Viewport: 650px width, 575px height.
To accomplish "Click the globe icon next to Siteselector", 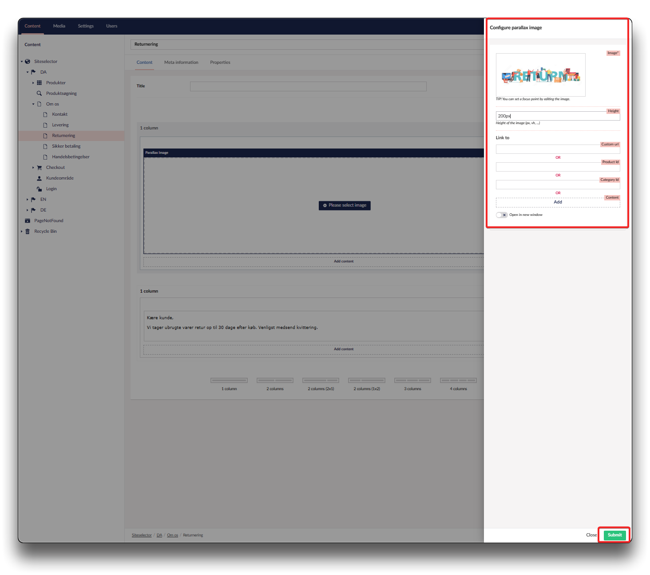I will [x=28, y=62].
